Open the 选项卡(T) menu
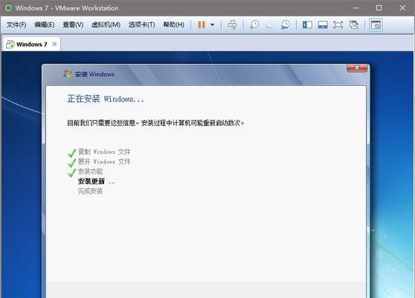 point(141,25)
